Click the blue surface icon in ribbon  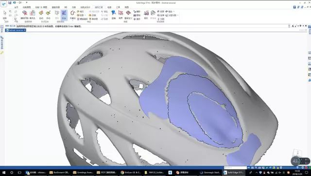(114, 13)
